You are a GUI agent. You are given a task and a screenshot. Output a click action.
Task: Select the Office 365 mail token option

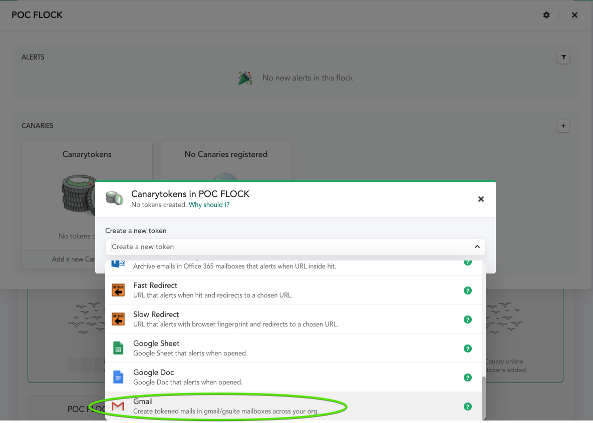[293, 267]
